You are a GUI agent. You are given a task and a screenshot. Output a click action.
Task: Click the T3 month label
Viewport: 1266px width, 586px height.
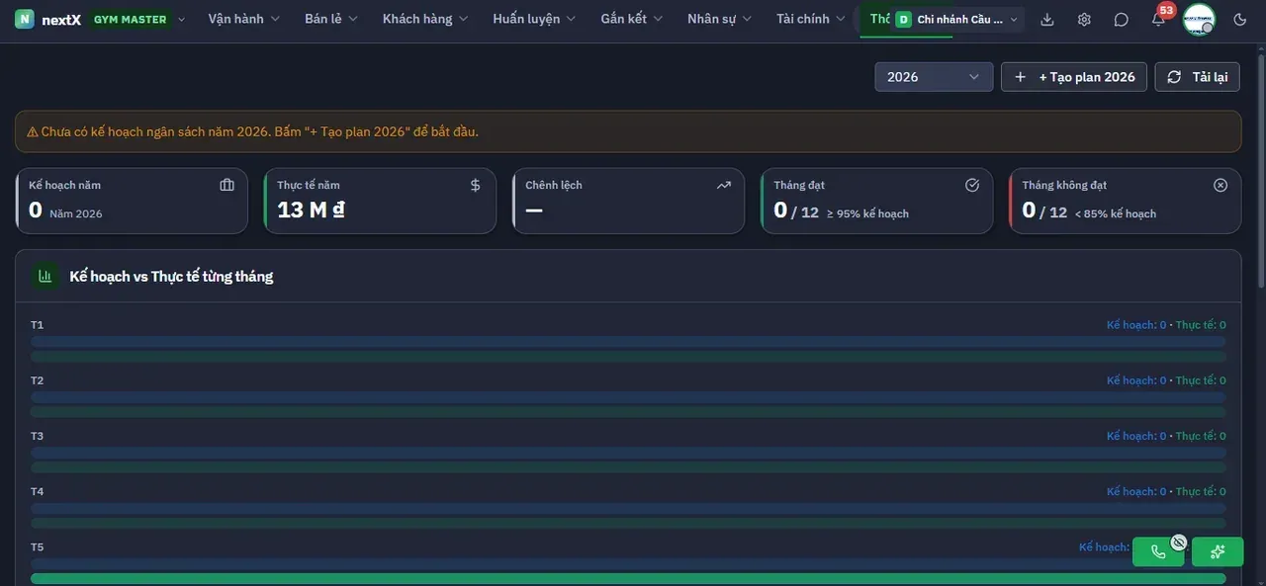38,436
